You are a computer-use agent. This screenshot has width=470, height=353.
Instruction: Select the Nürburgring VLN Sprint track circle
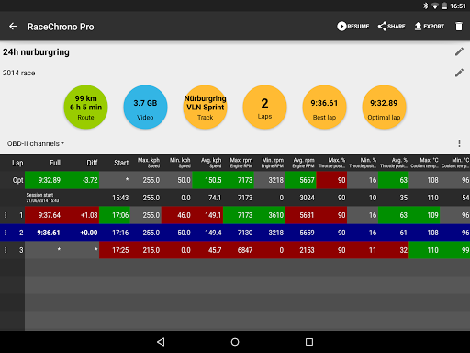[x=205, y=107]
